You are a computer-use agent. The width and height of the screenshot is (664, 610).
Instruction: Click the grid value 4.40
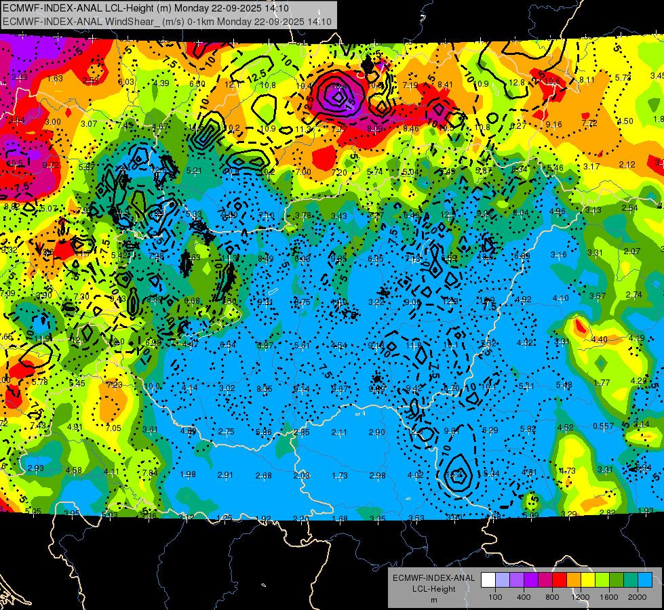(599, 340)
